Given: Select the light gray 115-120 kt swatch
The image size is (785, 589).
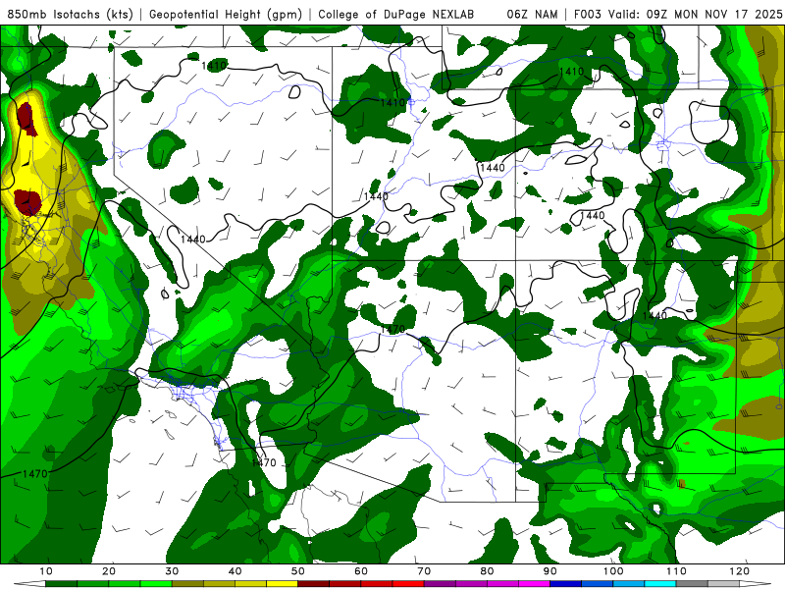Looking at the screenshot, I should [x=723, y=583].
